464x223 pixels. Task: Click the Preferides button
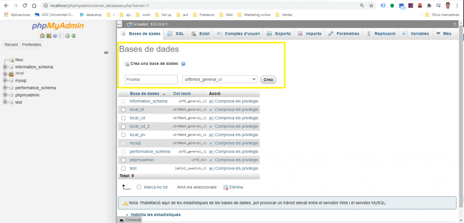(31, 45)
